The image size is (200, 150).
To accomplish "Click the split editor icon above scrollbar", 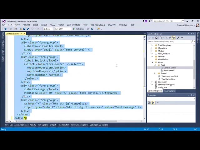I will click(144, 37).
